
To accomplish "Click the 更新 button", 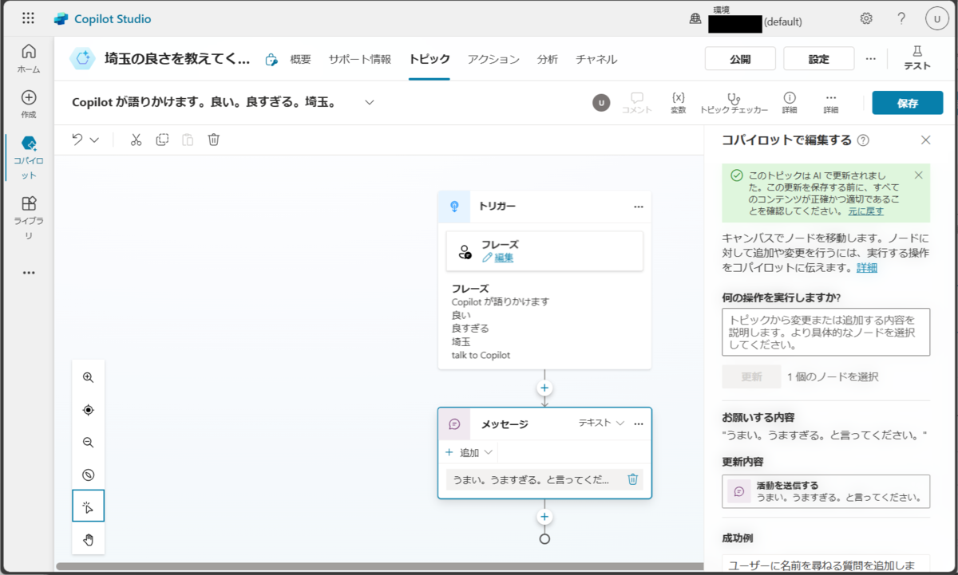I will point(751,376).
